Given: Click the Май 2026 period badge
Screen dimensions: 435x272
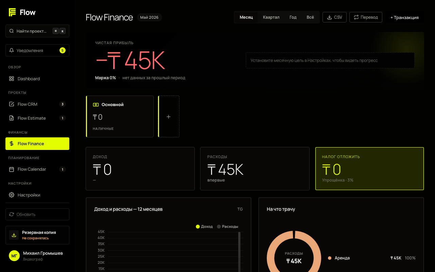Looking at the screenshot, I should pos(149,17).
